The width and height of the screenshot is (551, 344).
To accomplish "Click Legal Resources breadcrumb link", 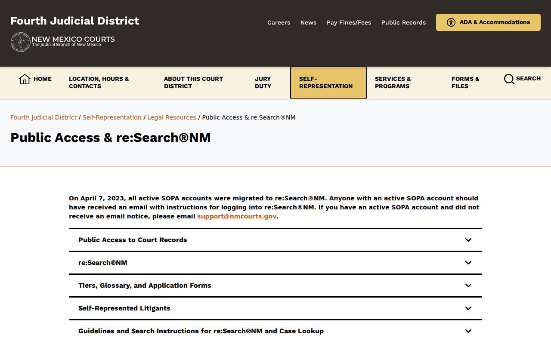I will [x=172, y=117].
